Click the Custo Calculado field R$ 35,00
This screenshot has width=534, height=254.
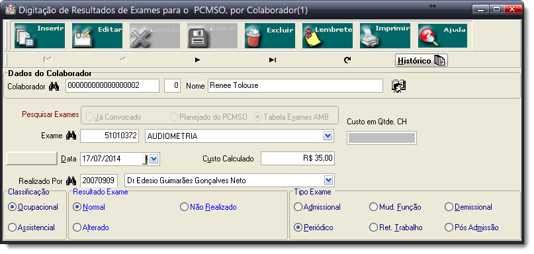point(298,158)
